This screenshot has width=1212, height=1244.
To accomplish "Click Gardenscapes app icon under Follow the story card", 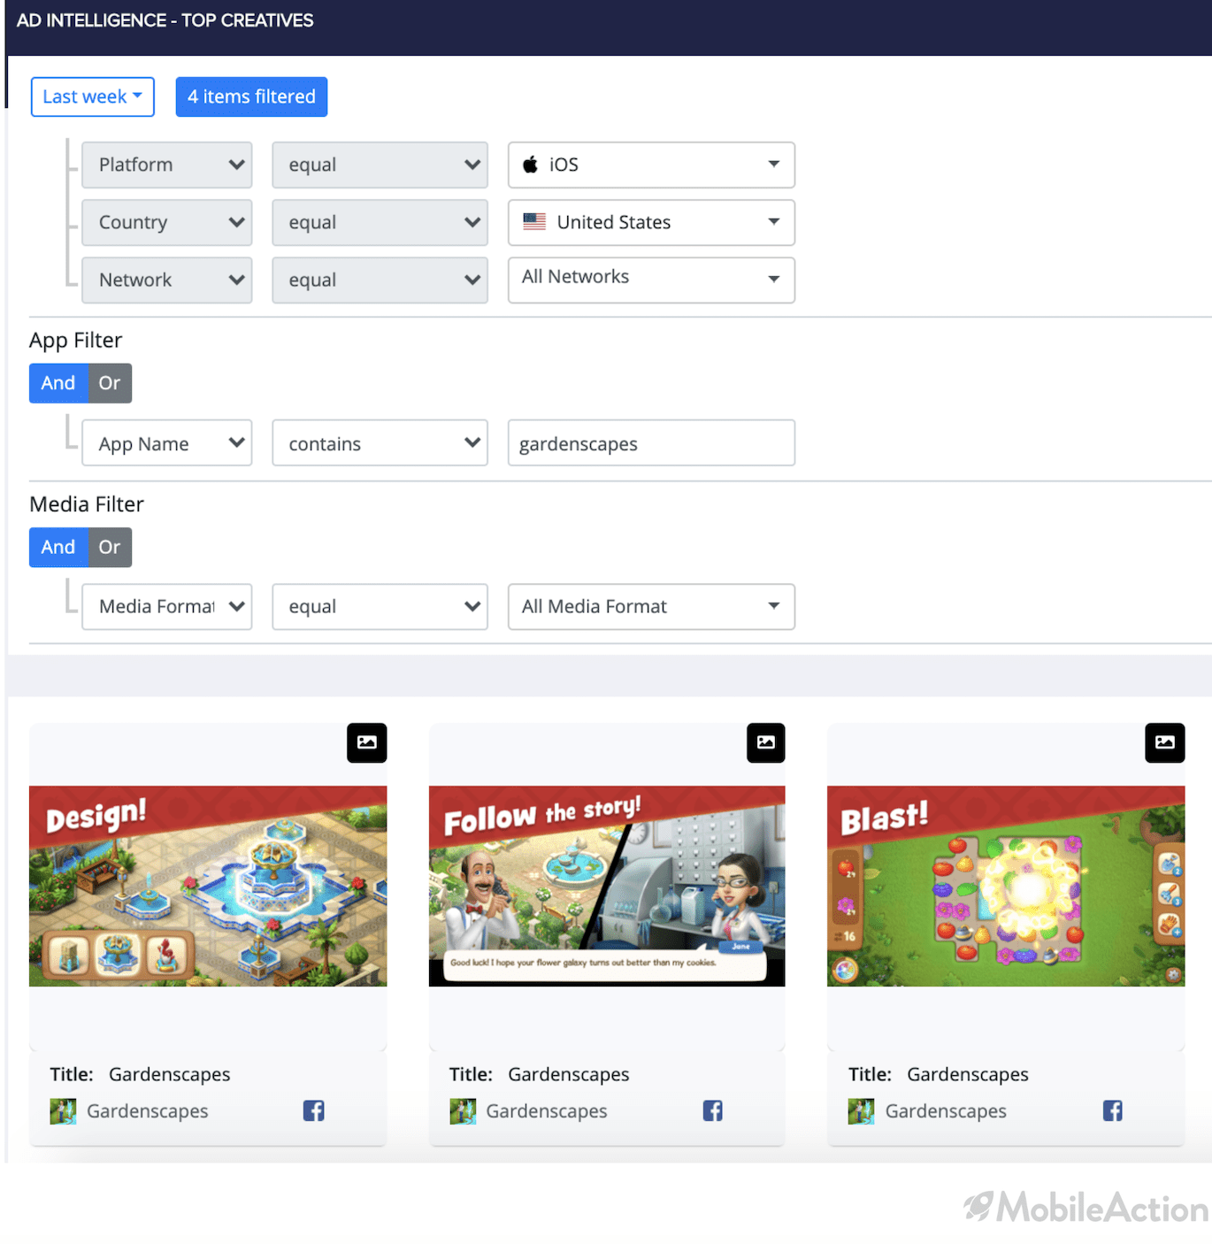I will coord(463,1110).
